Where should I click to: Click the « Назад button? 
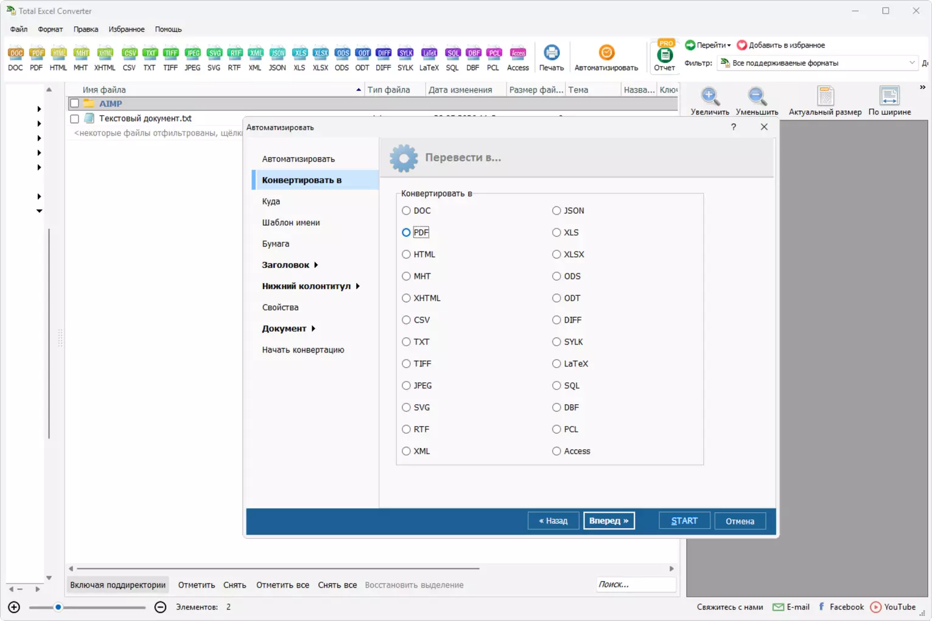[x=553, y=521]
